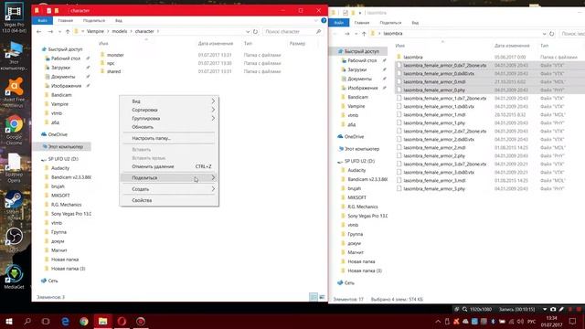
Task: Open Steam desktop shortcut
Action: 14,205
